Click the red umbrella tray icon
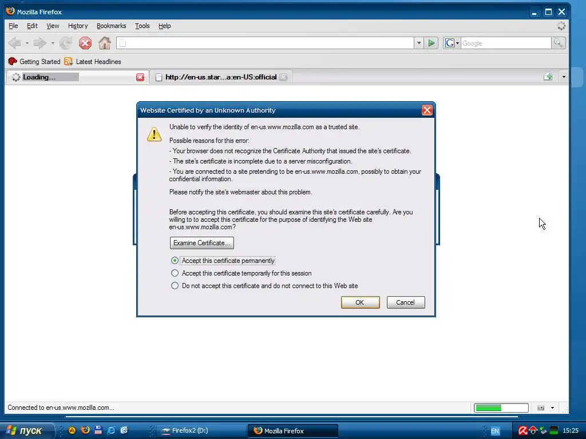586x439 pixels. pos(533,431)
